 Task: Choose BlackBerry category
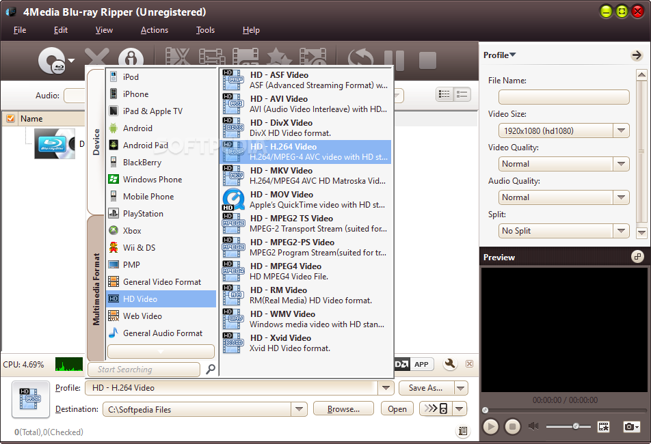tap(161, 163)
